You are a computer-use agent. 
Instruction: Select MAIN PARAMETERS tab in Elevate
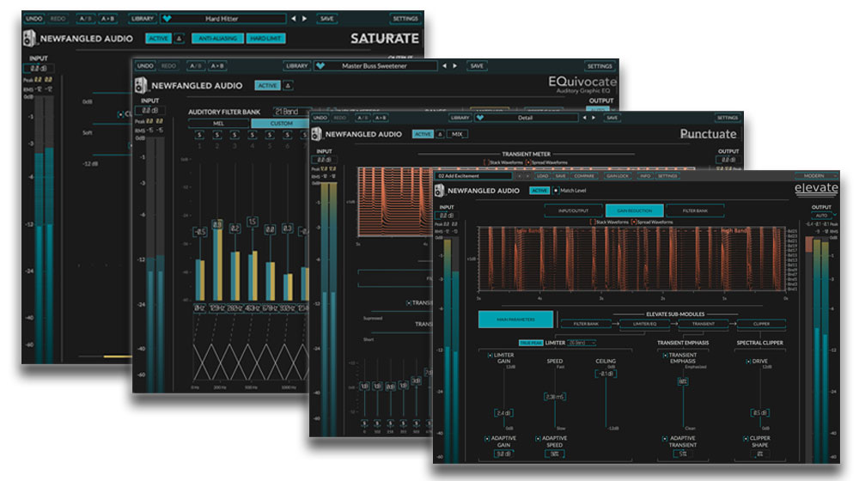[515, 320]
